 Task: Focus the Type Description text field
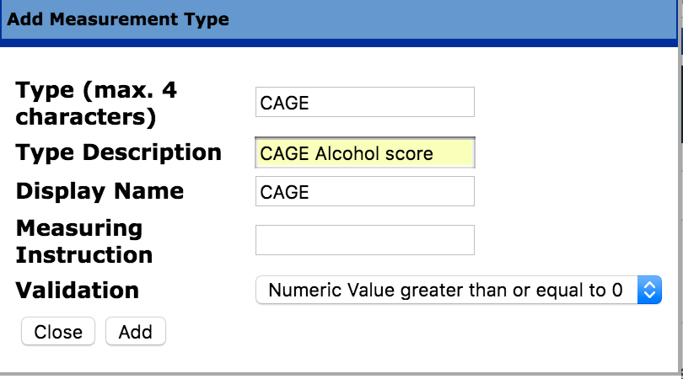point(364,153)
